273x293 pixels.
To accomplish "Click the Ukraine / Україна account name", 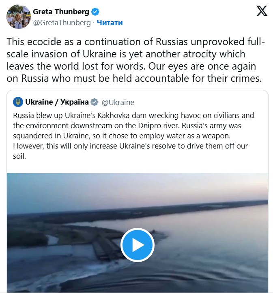I will (x=57, y=102).
